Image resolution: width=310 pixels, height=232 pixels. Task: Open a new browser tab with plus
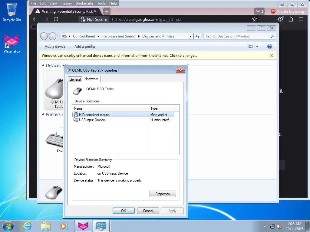[107, 11]
